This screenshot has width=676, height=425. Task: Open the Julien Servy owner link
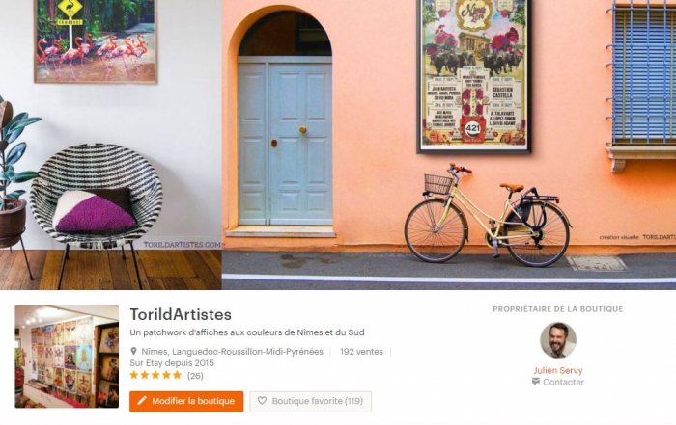(x=558, y=370)
